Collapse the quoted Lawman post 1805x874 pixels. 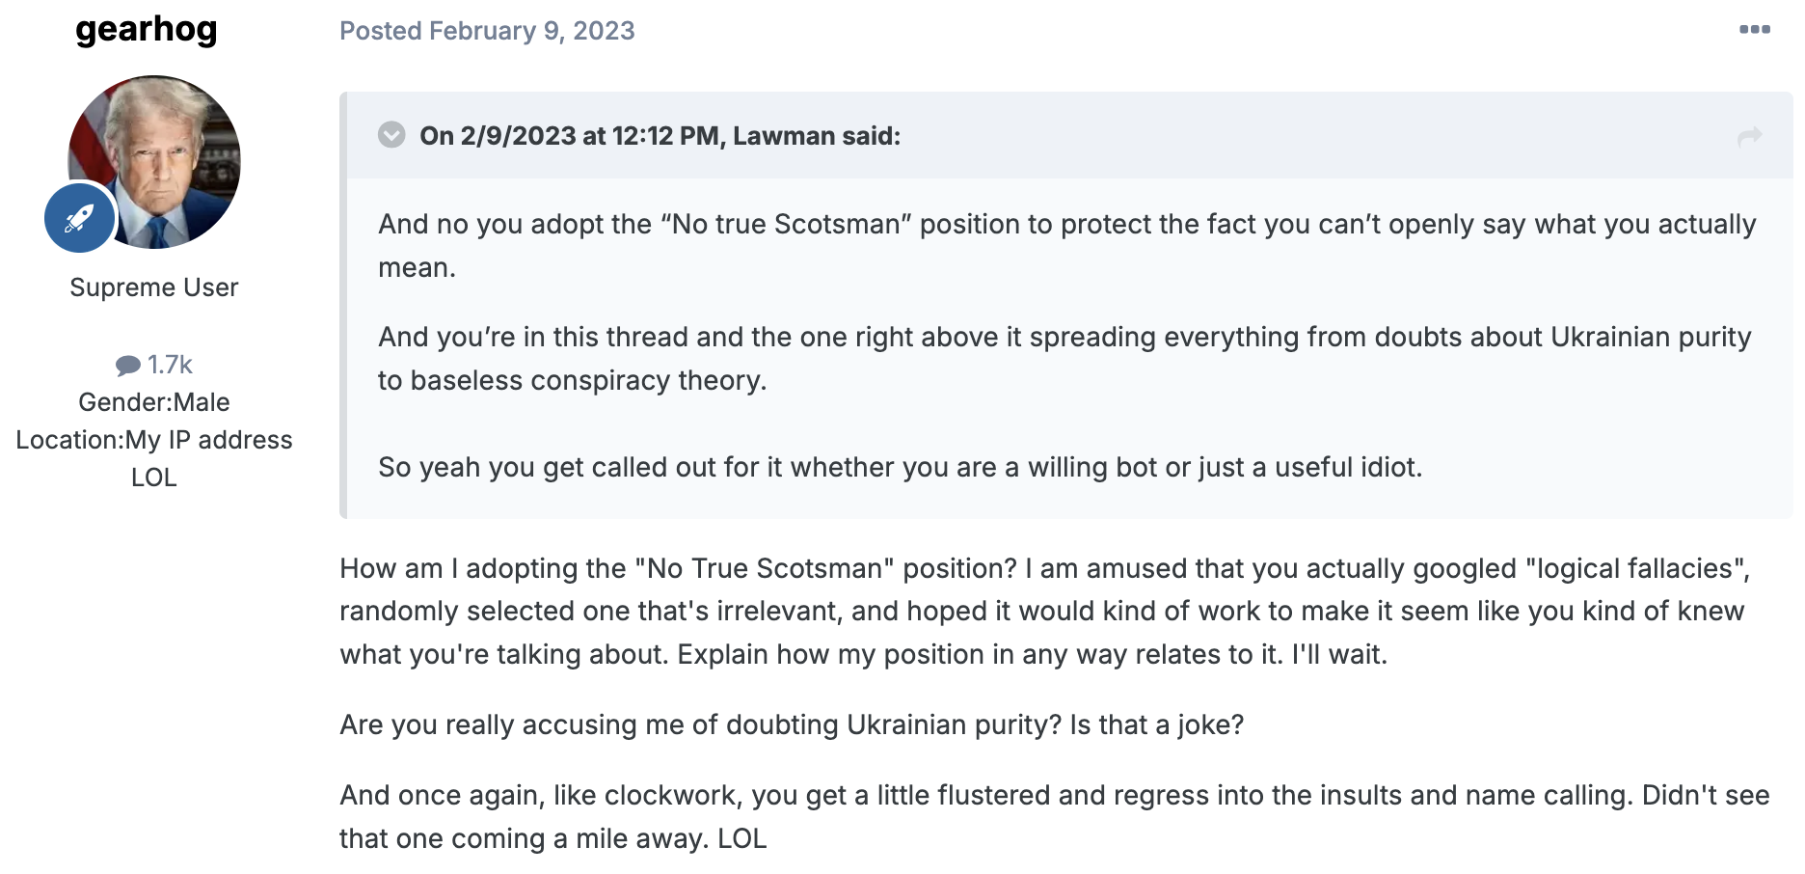[x=391, y=135]
